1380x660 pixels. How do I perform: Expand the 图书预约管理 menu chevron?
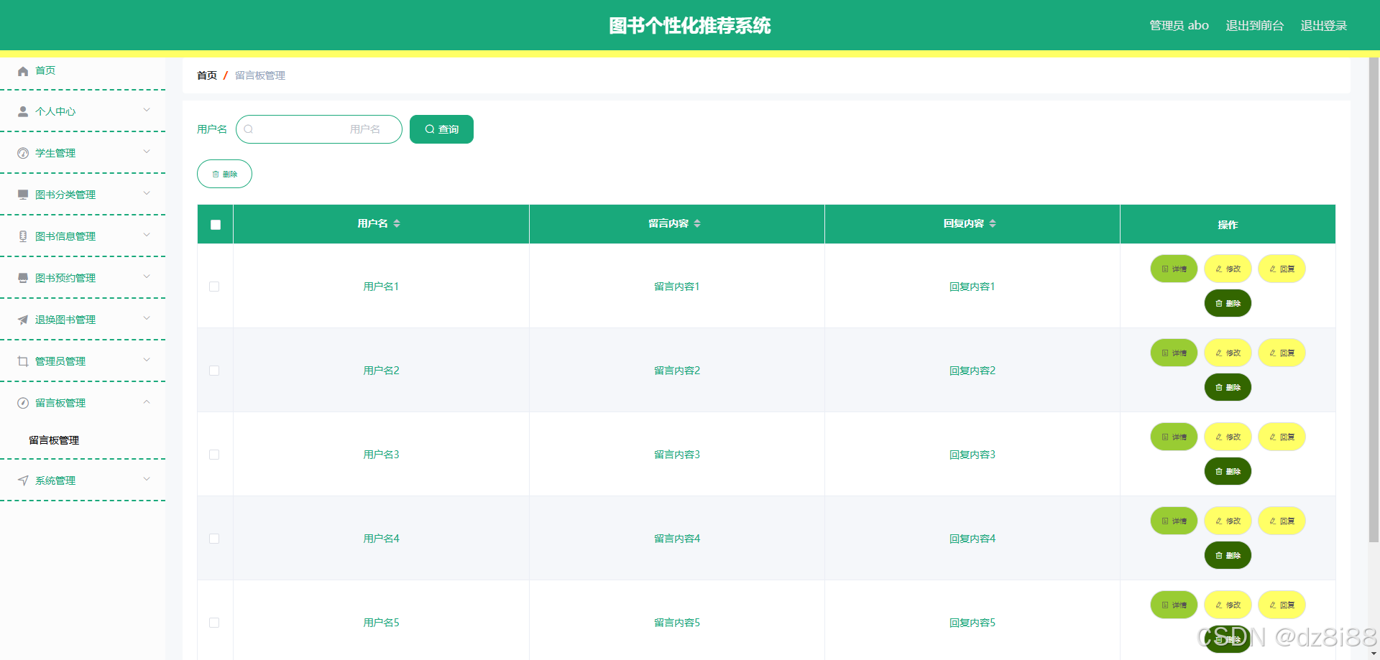pos(147,277)
